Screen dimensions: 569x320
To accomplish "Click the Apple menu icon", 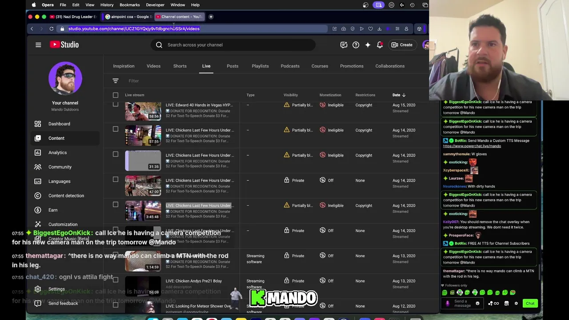I will [x=34, y=5].
